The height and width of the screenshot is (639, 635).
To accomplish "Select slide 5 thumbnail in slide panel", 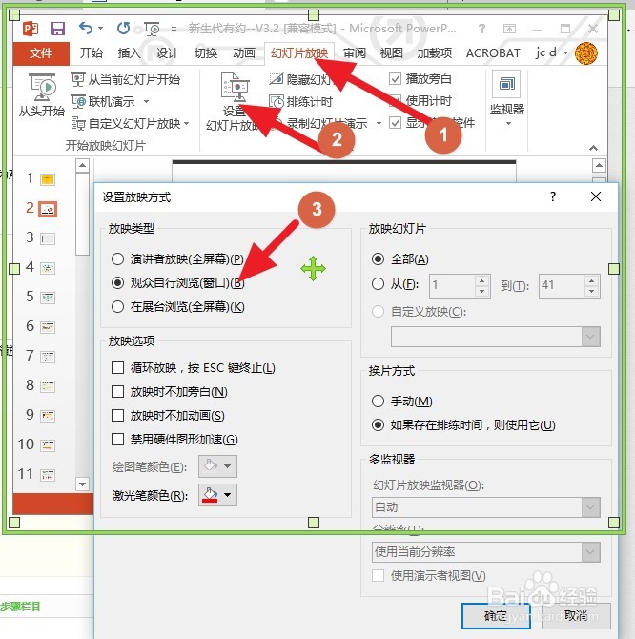I will pos(48,298).
